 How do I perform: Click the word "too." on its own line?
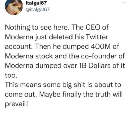coord(11,75)
